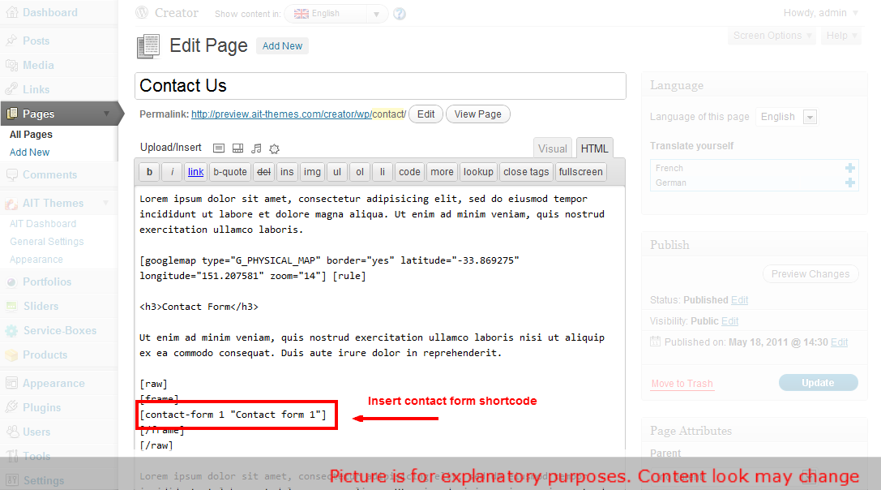Click the Move to Trash link

[x=682, y=384]
